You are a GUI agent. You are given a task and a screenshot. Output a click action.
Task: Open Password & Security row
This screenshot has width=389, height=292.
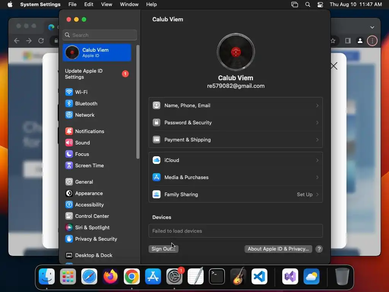[236, 123]
